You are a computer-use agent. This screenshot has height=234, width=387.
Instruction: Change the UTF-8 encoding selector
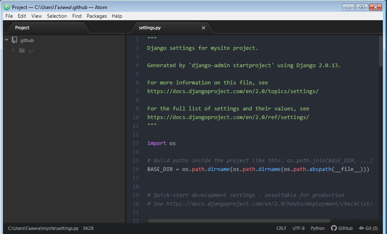click(298, 228)
